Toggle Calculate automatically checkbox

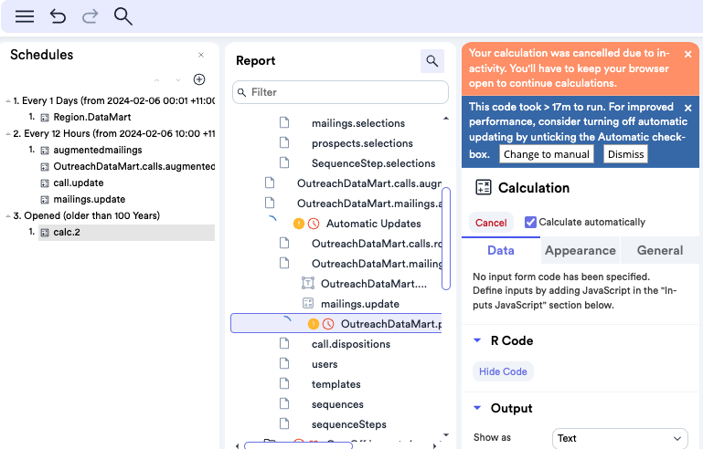pos(530,222)
